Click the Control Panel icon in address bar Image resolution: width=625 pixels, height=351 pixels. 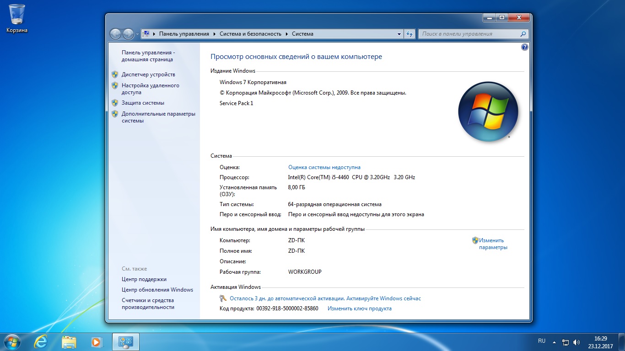point(146,34)
